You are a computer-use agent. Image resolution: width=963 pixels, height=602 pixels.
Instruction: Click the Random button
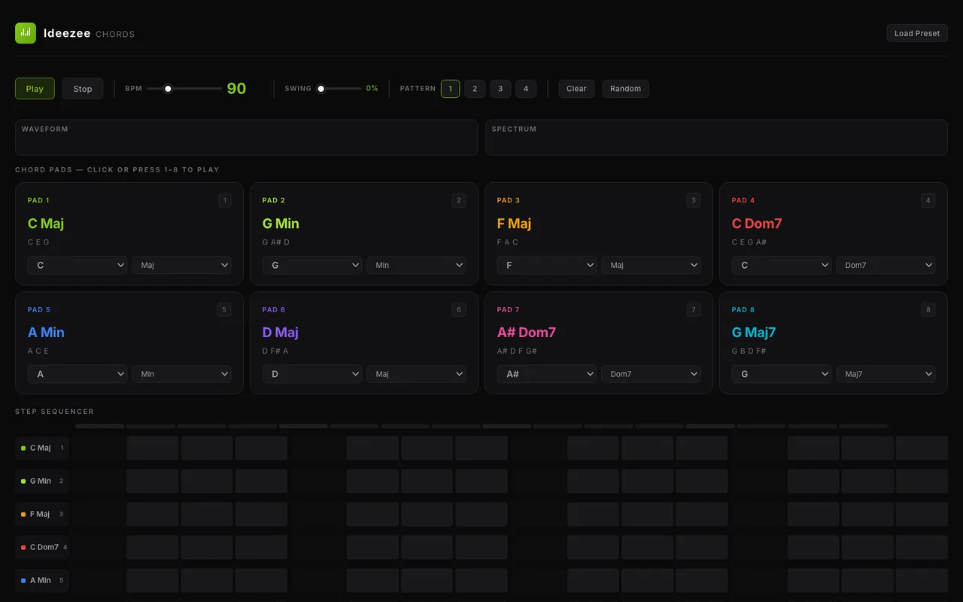click(625, 89)
